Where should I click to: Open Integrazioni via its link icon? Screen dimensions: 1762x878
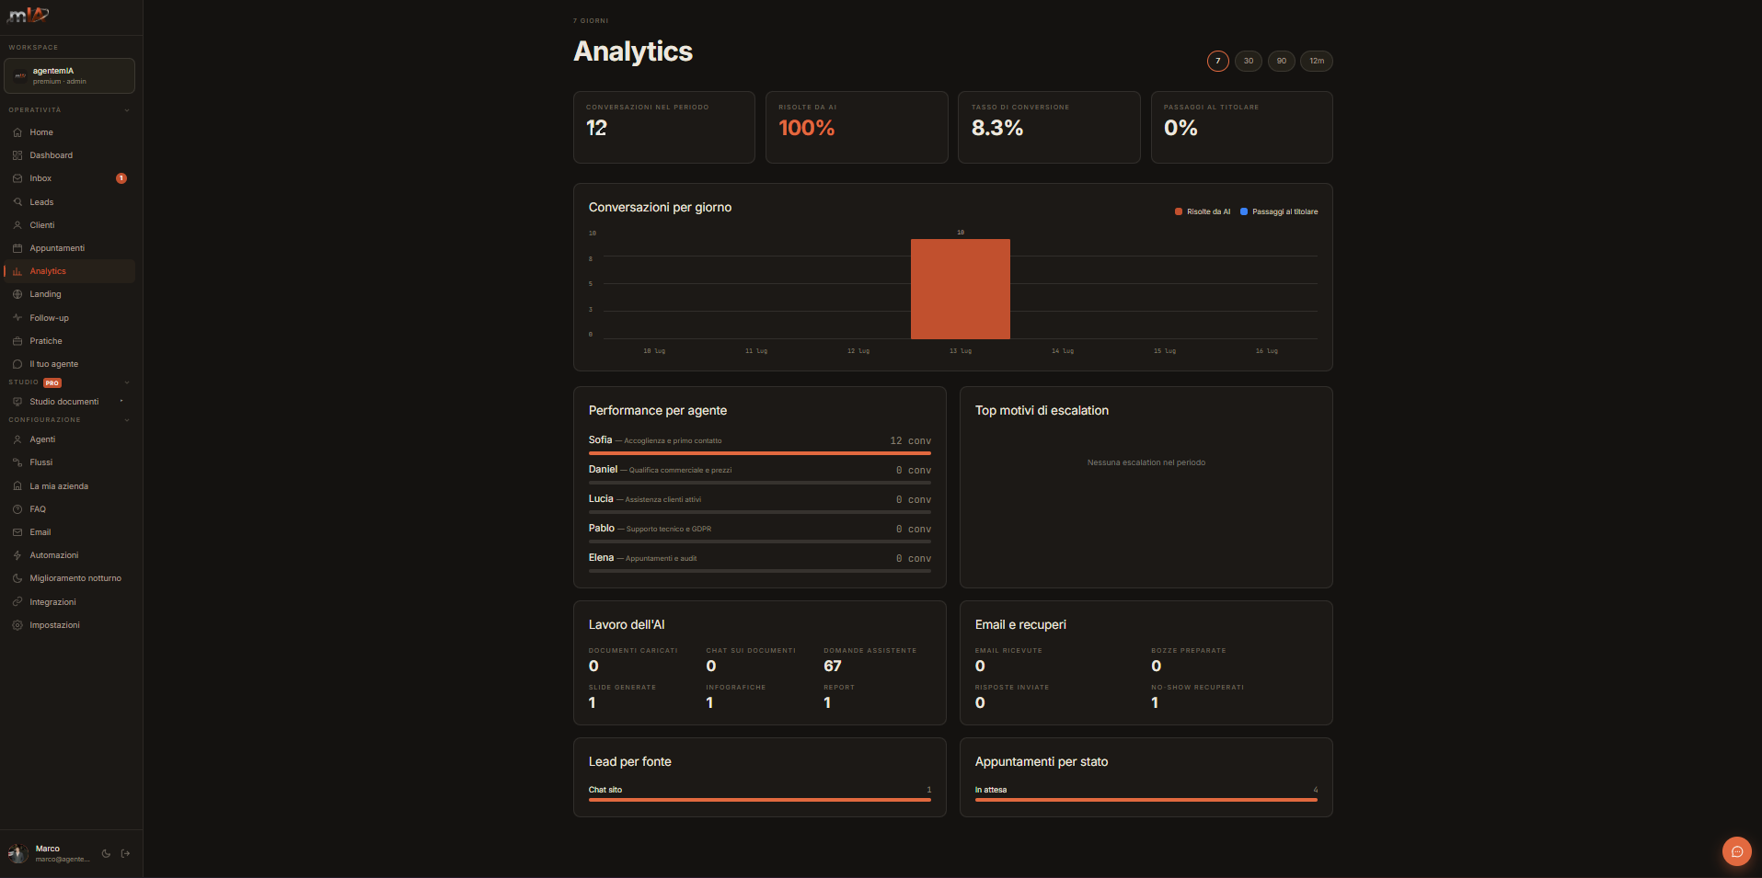[17, 602]
